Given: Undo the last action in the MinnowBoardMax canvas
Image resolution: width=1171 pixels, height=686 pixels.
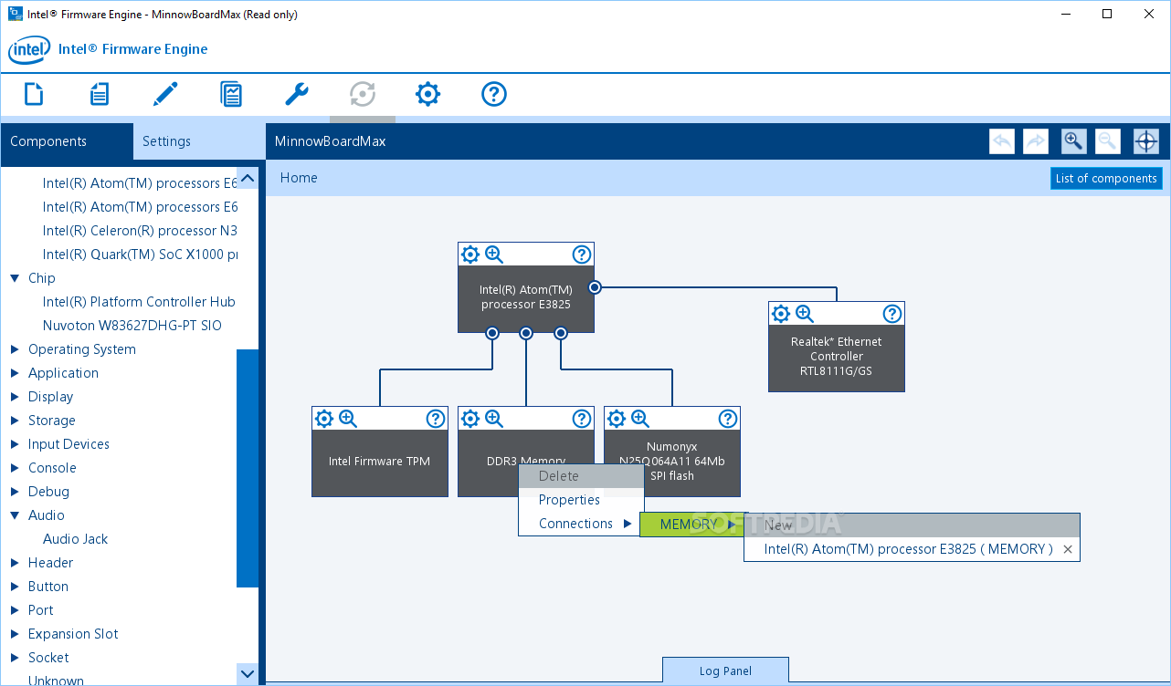Looking at the screenshot, I should (x=1002, y=141).
